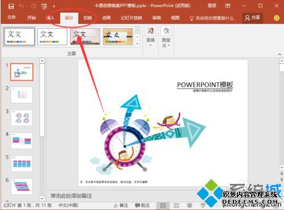Open Customize Quick Access Toolbar dropdown
Image resolution: width=284 pixels, height=210 pixels.
click(x=54, y=6)
